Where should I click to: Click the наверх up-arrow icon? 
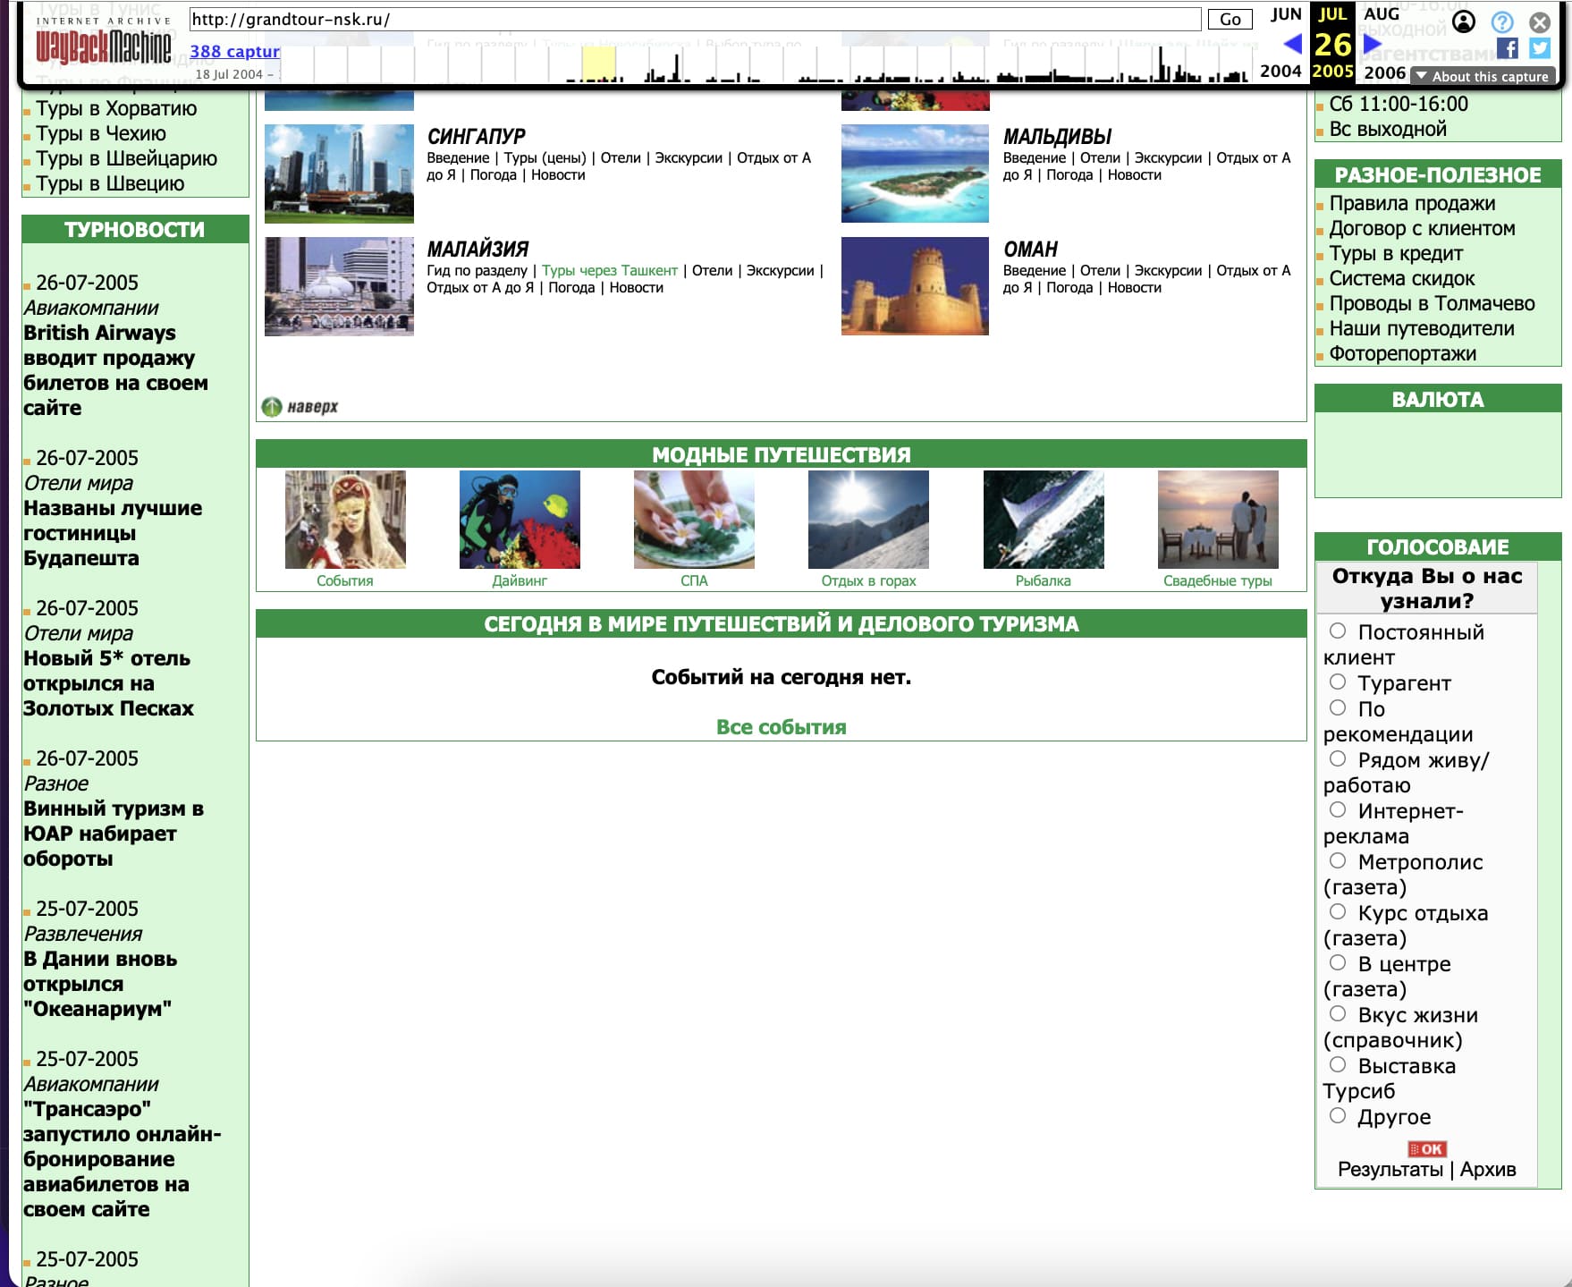[x=272, y=407]
